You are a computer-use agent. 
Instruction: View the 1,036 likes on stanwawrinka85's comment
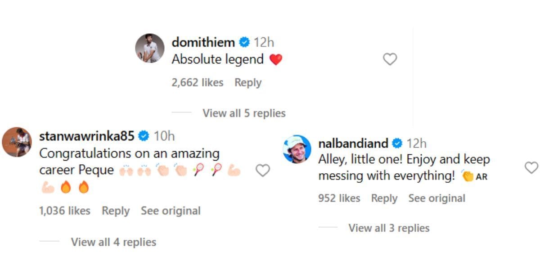click(x=65, y=211)
